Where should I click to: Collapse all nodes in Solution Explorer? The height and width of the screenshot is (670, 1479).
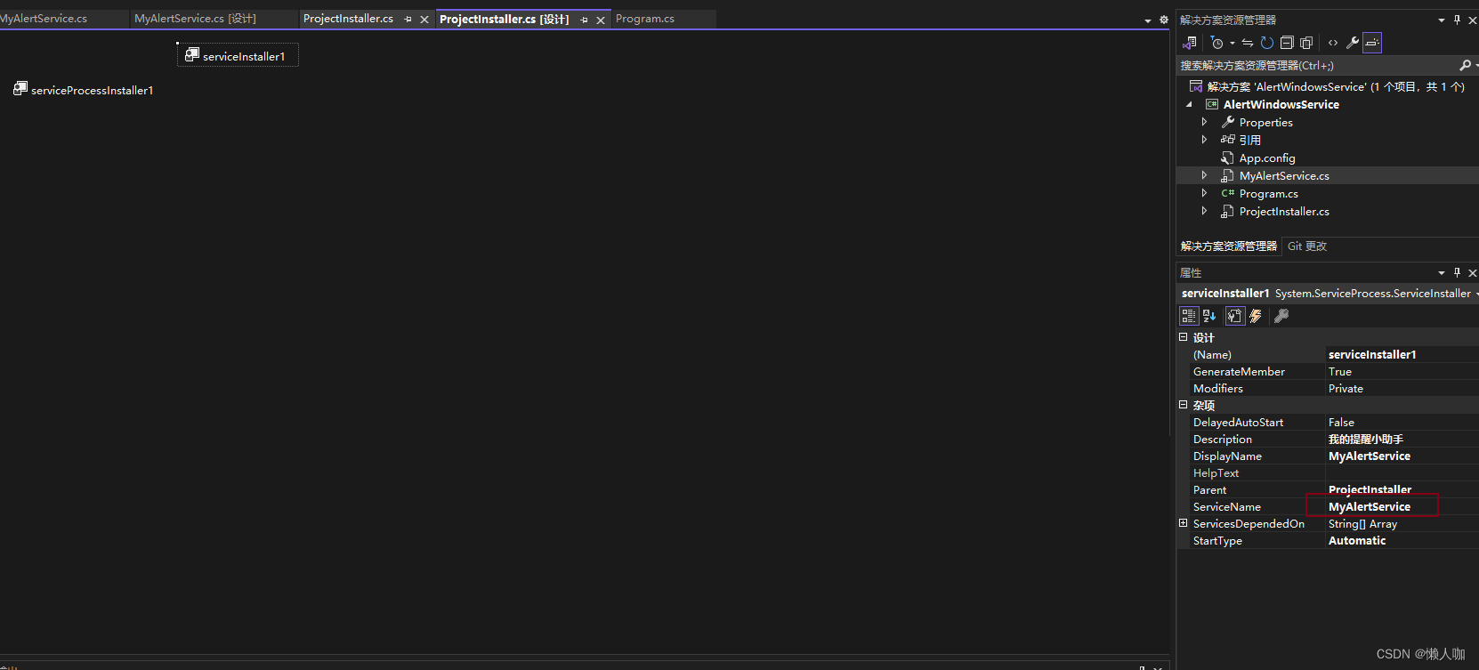1287,43
